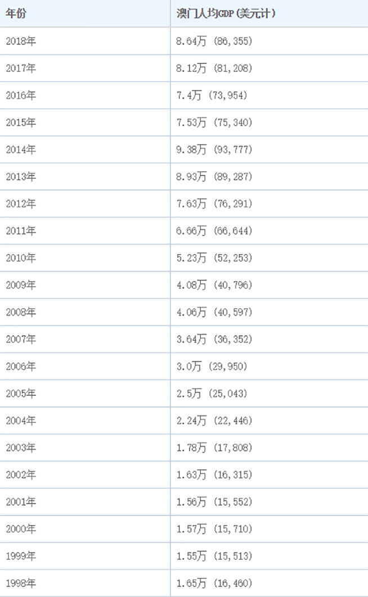This screenshot has width=368, height=597.
Task: Select the 2016年 row label
Action: point(21,96)
